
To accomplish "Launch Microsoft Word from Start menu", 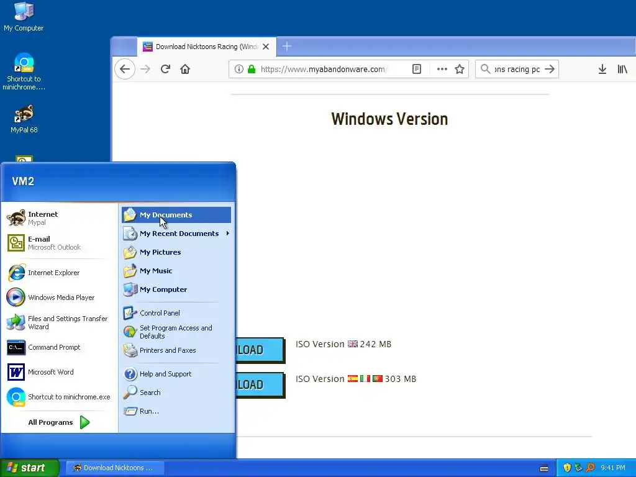I will tap(59, 372).
